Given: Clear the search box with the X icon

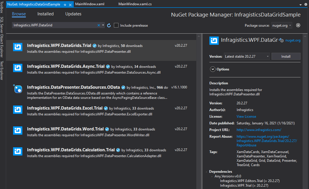Looking at the screenshot, I should [99, 25].
